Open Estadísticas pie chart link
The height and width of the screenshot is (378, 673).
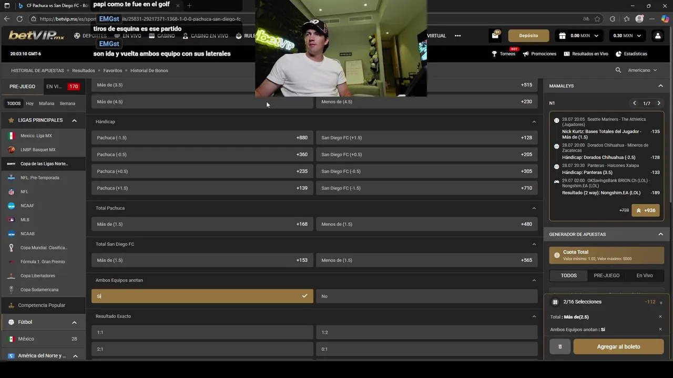click(x=631, y=54)
